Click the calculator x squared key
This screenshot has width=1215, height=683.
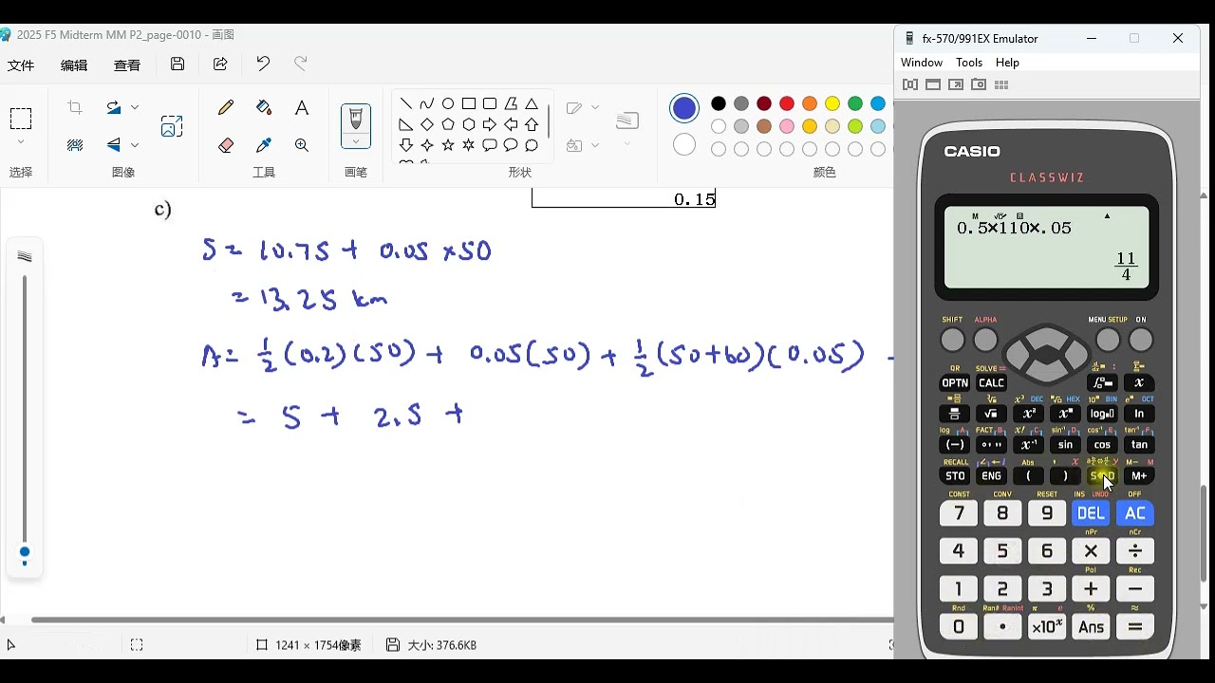point(1028,414)
